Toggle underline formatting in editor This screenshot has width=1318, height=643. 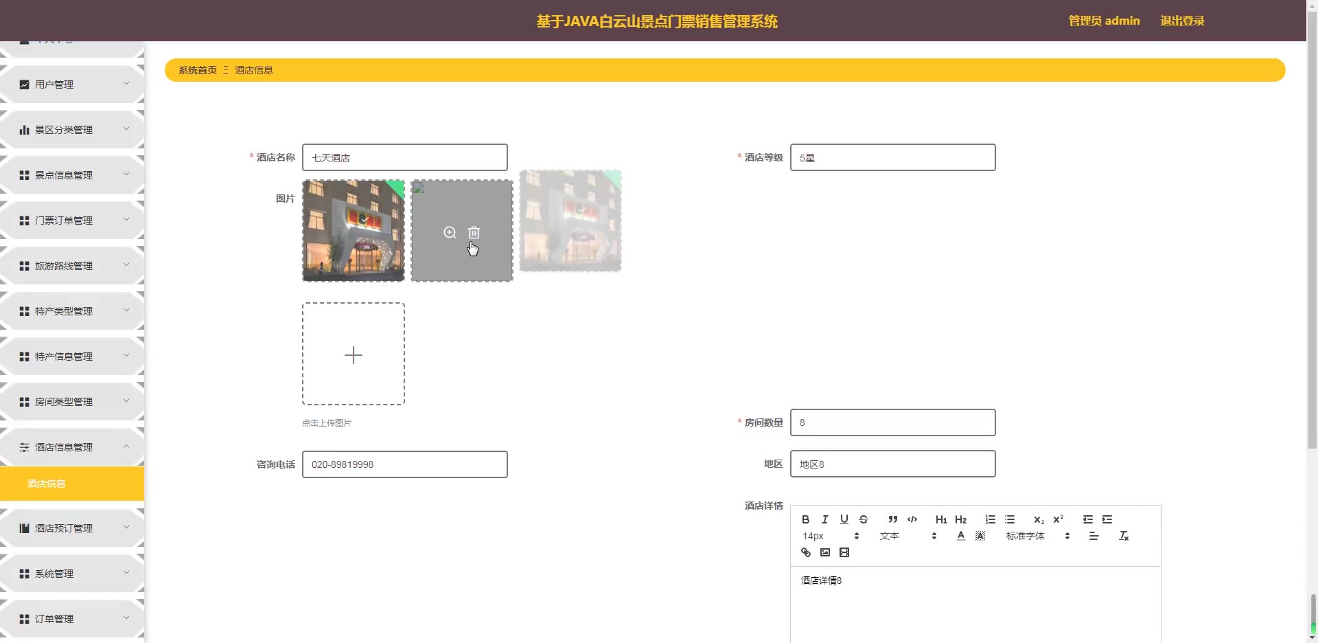coord(844,519)
